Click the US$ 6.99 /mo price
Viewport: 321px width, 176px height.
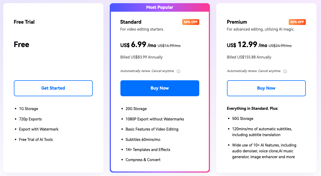[138, 45]
